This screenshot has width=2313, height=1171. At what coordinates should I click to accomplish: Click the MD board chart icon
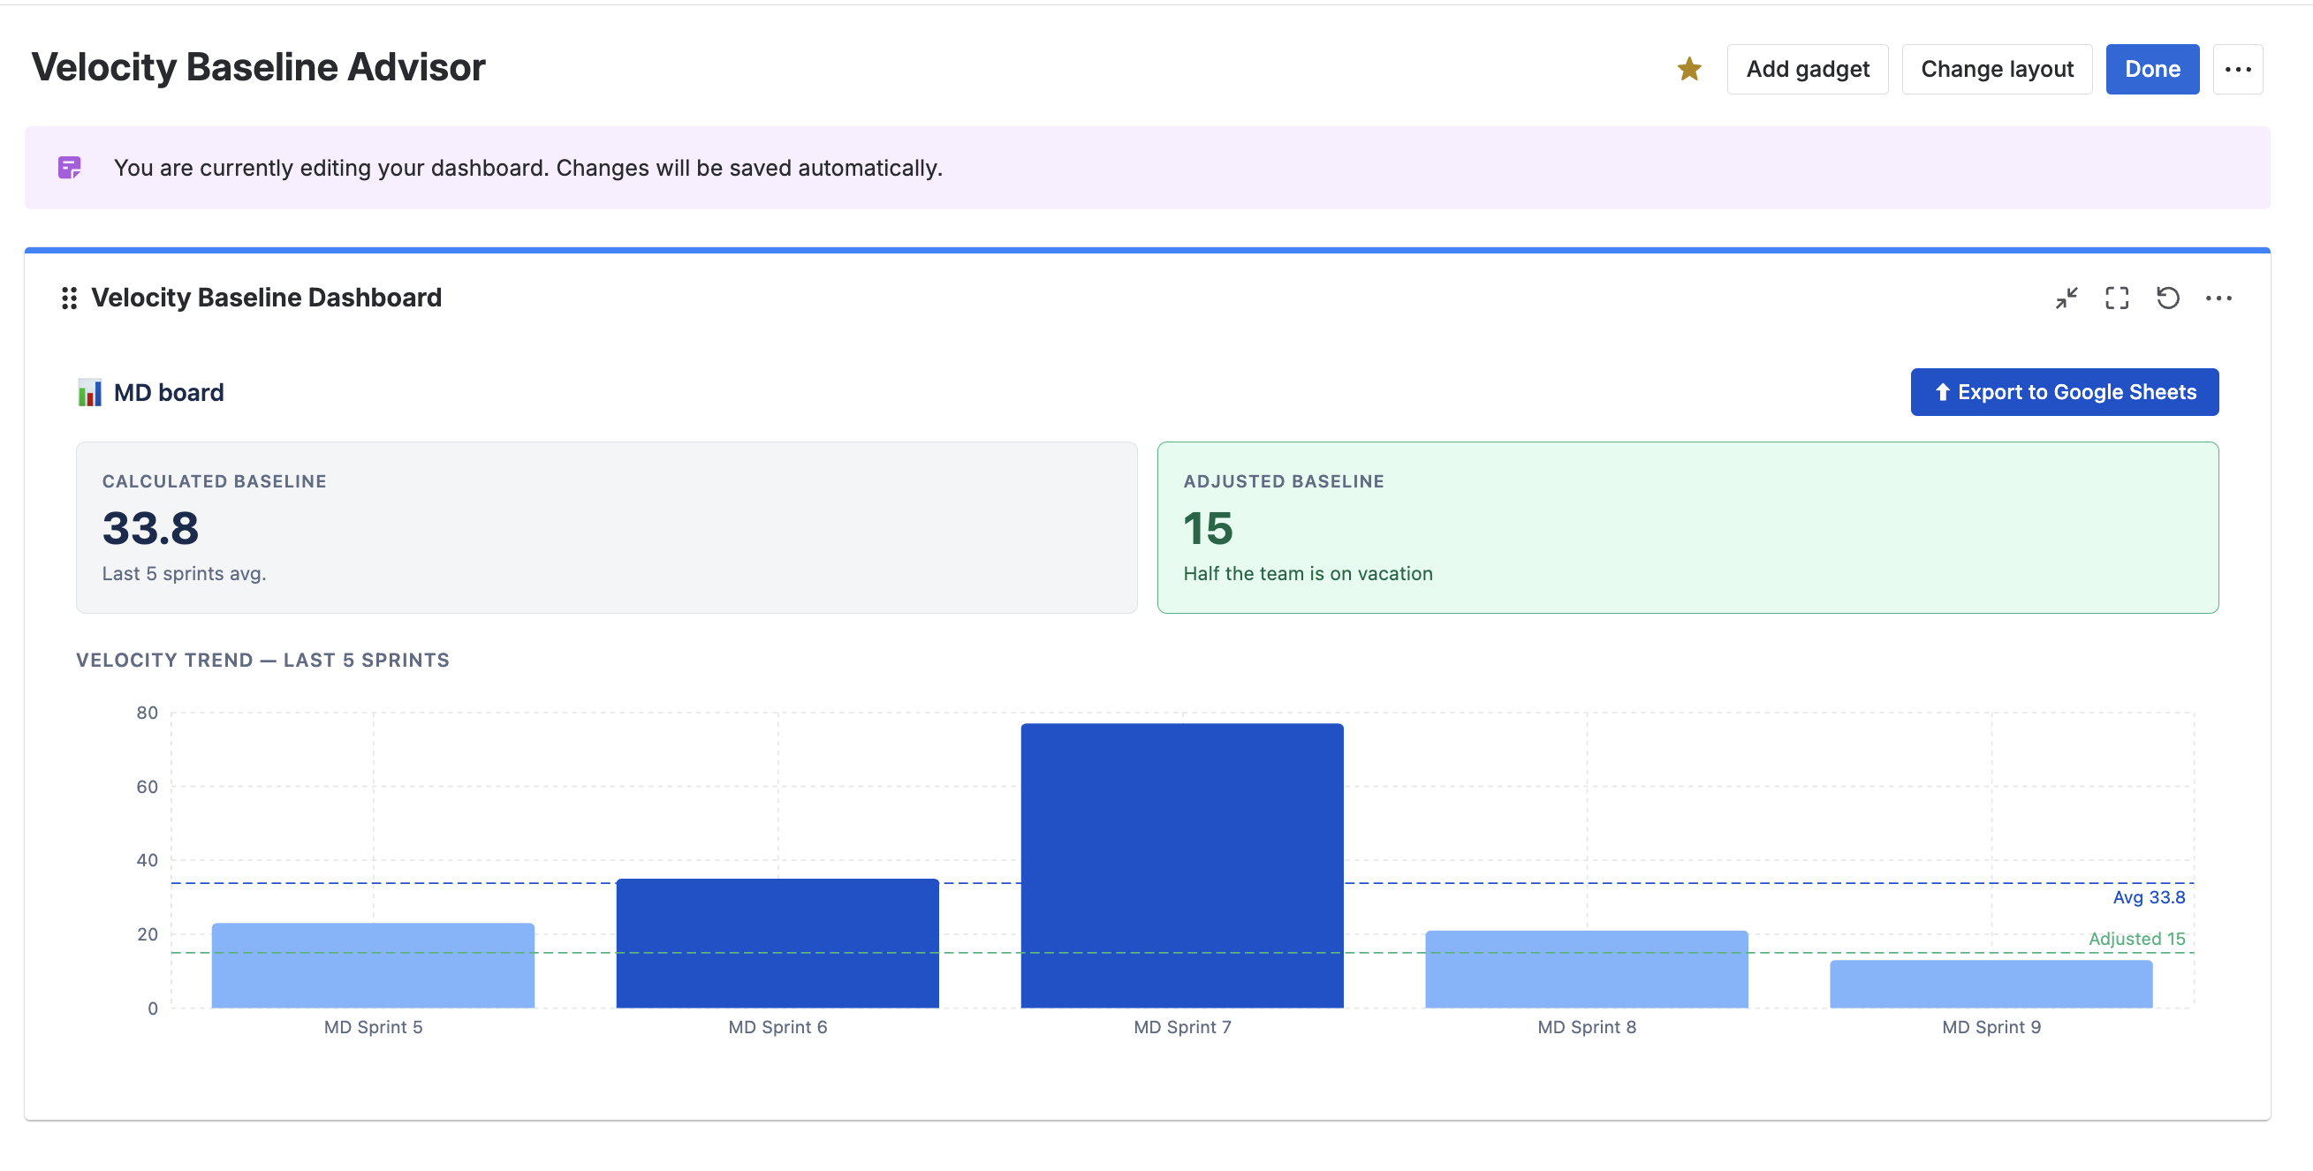click(90, 392)
